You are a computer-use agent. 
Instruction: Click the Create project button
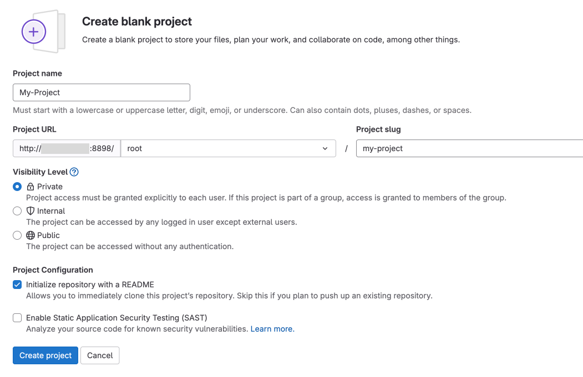(x=45, y=355)
